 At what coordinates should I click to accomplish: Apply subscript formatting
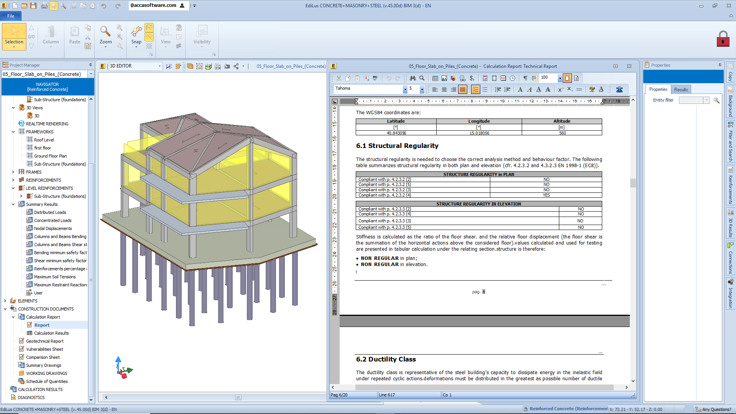pos(570,89)
